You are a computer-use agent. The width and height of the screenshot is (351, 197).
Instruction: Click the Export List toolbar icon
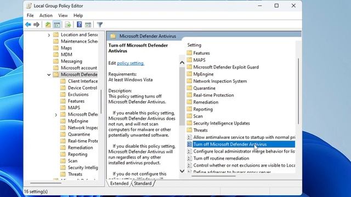(x=68, y=25)
